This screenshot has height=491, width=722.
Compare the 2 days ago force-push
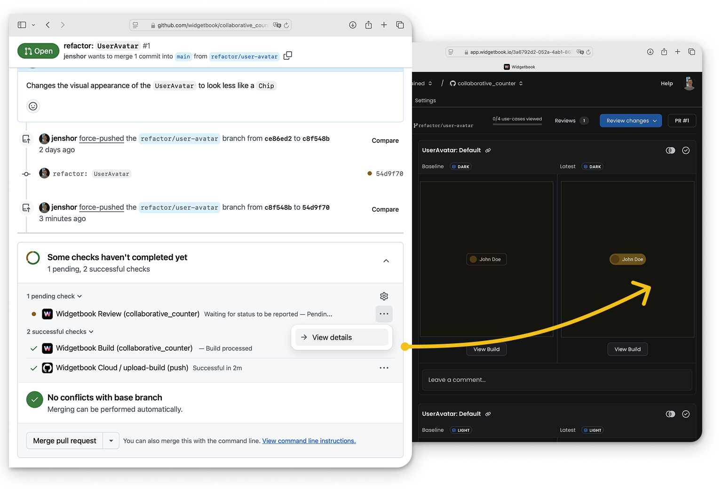[385, 141]
